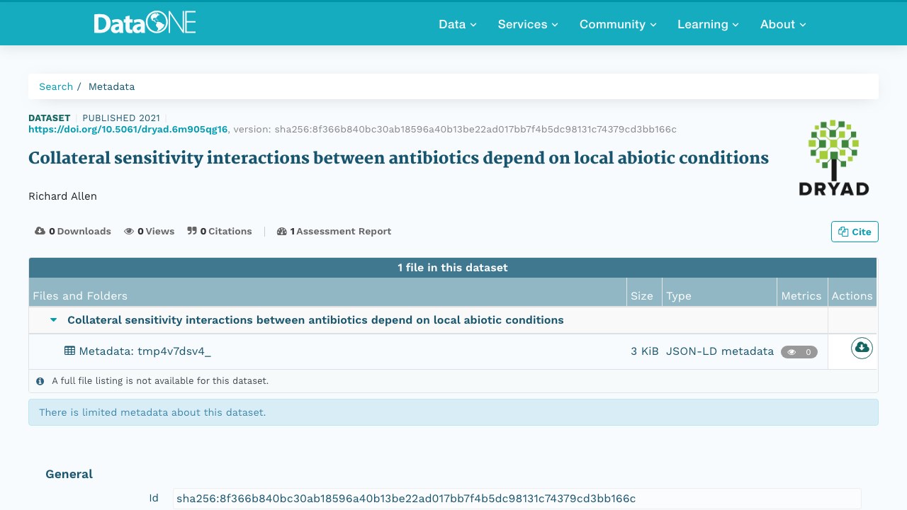The width and height of the screenshot is (907, 510).
Task: Click the Id field with sha256 value
Action: 517,499
